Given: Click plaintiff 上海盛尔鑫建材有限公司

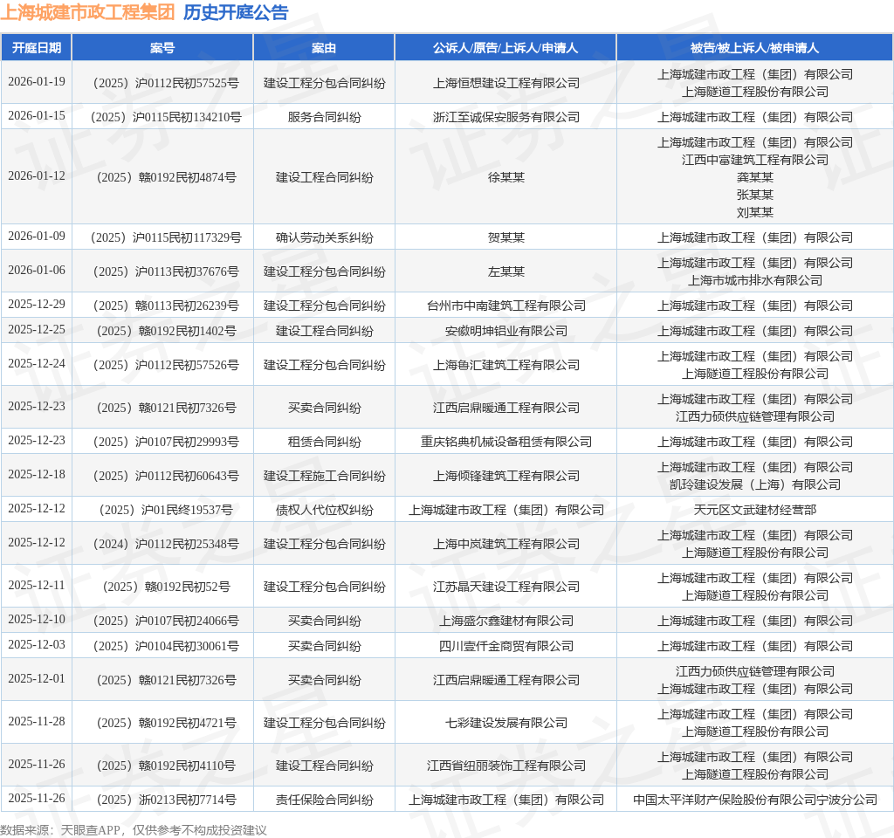Looking at the screenshot, I should [505, 622].
